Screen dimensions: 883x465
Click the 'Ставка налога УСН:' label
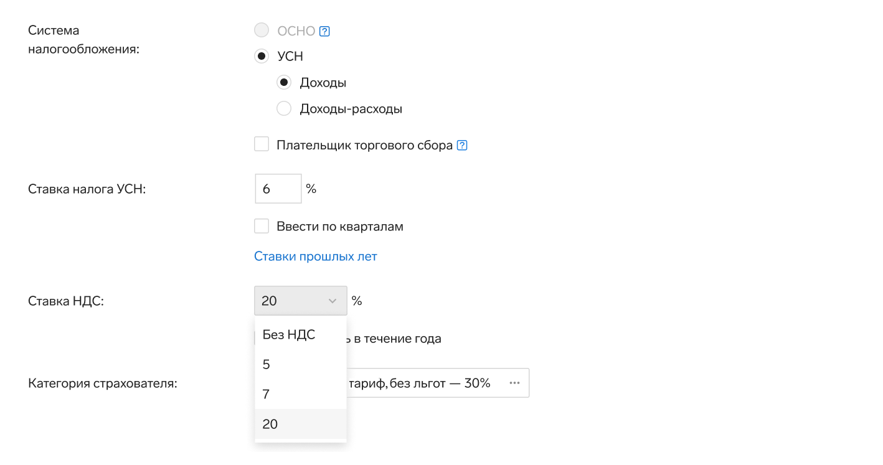tap(87, 189)
